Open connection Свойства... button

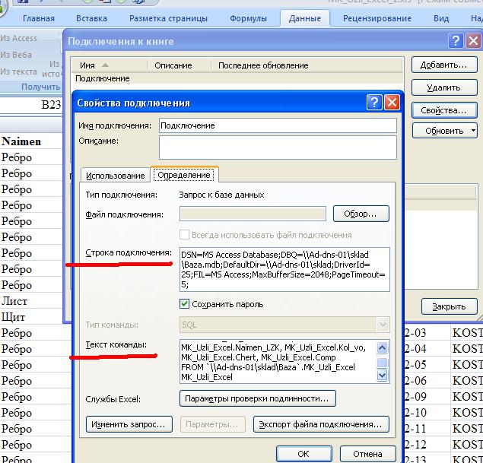444,110
